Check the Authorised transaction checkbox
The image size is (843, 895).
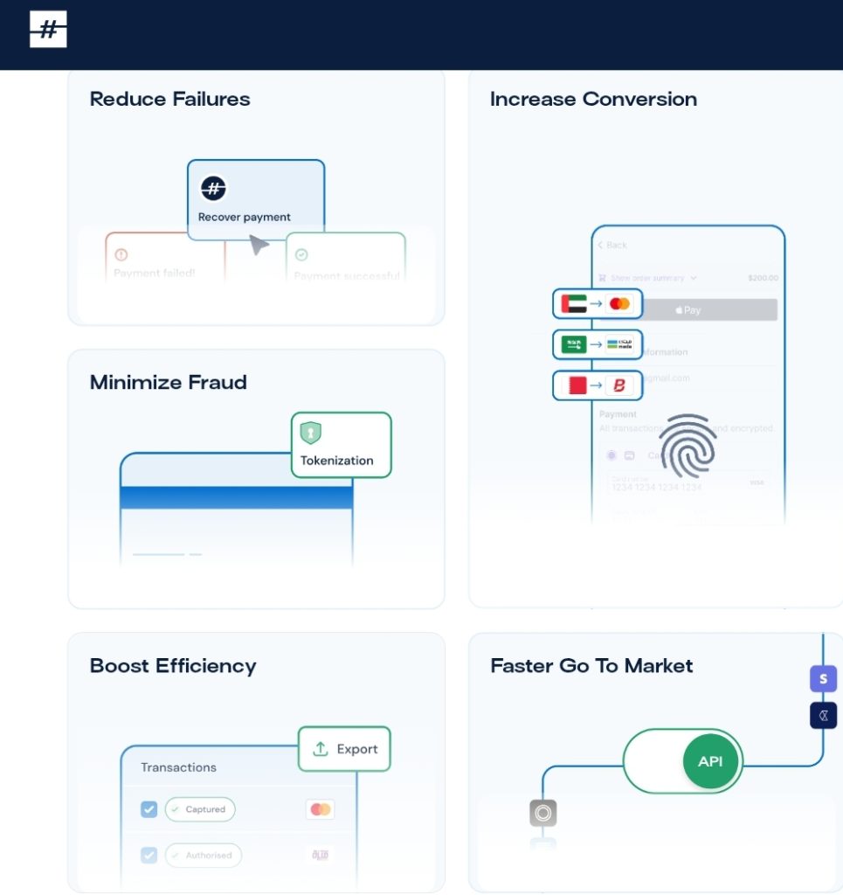[149, 856]
